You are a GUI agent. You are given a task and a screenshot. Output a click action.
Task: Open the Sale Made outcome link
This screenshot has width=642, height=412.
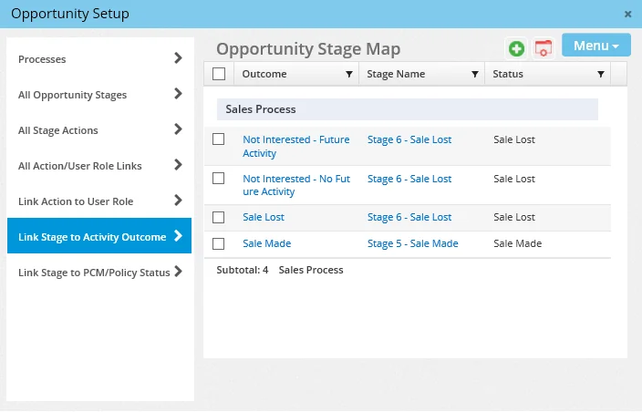pos(267,244)
